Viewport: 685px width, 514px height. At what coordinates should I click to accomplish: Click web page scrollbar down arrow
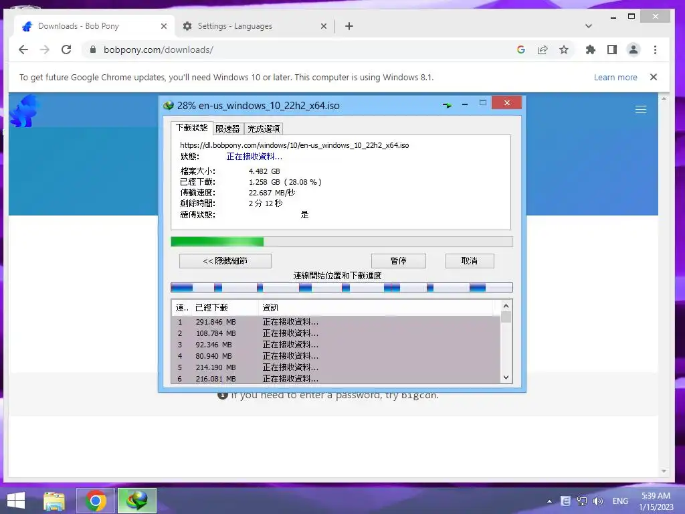click(x=664, y=471)
